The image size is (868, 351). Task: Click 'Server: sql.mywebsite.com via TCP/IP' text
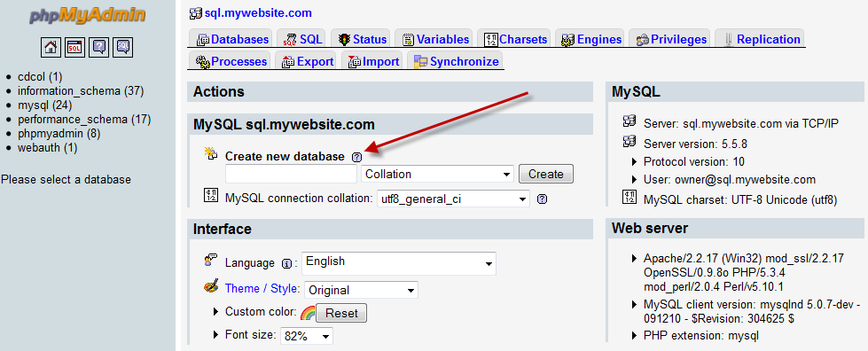point(741,123)
